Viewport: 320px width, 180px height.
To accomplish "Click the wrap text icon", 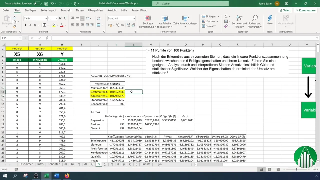I will tap(98, 18).
